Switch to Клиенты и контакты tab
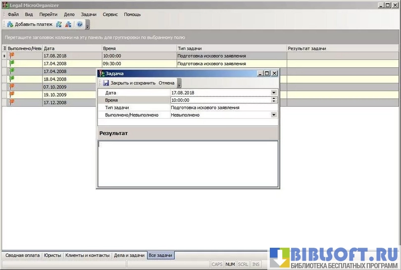 pyautogui.click(x=87, y=255)
